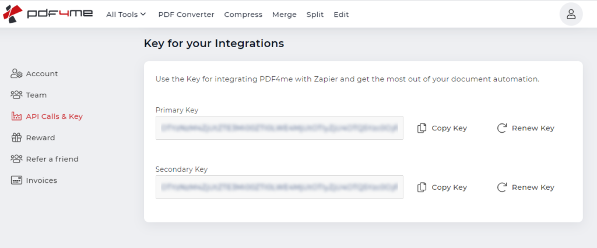Click the Reward gift icon
Viewport: 597px width, 248px height.
click(16, 138)
